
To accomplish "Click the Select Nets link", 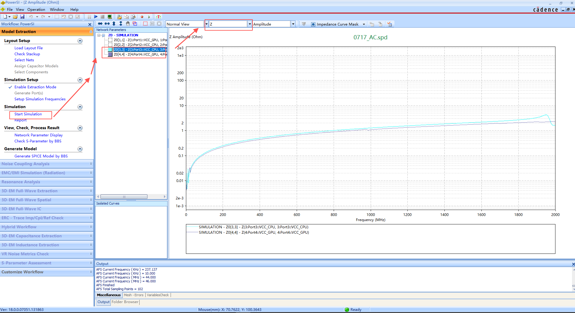I will click(x=24, y=60).
